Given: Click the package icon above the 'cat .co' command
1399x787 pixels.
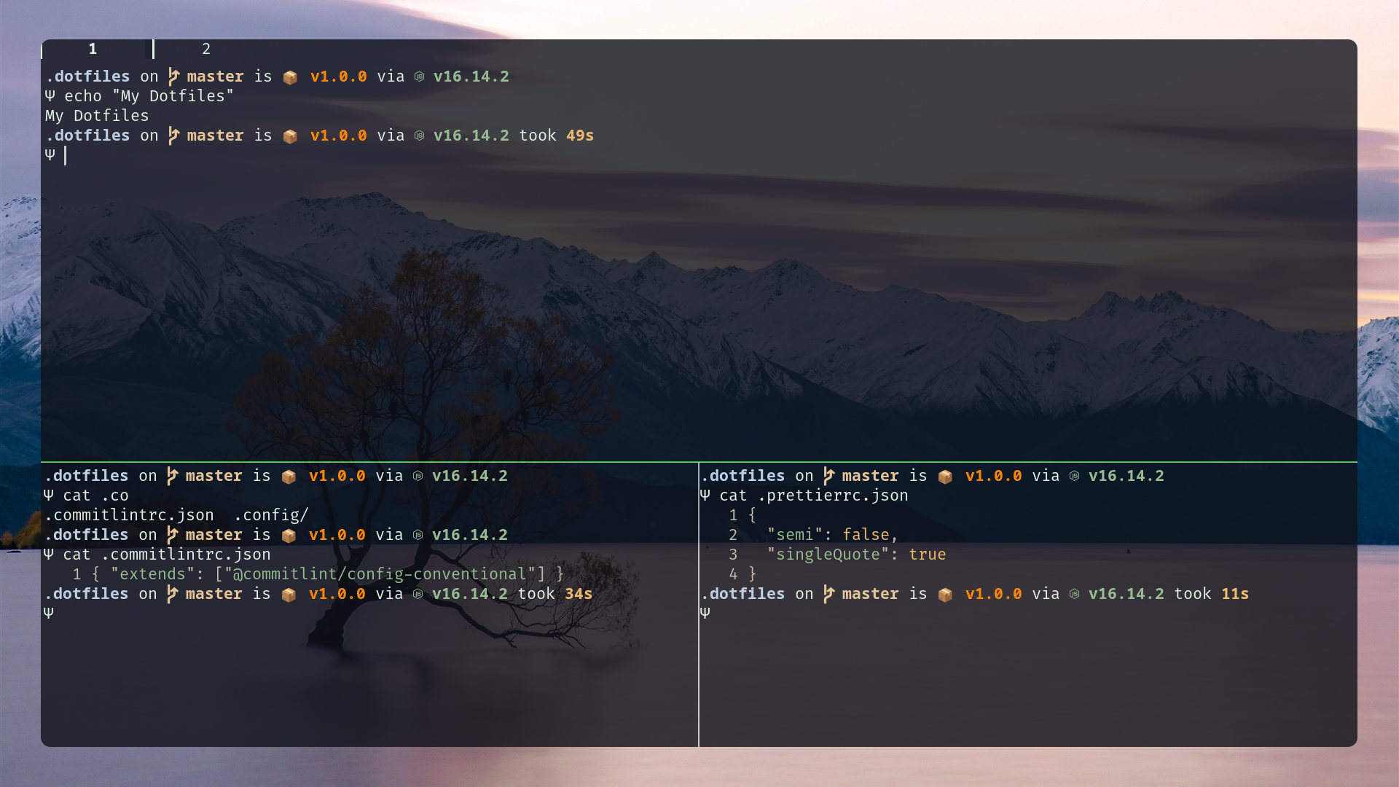Looking at the screenshot, I should (289, 477).
